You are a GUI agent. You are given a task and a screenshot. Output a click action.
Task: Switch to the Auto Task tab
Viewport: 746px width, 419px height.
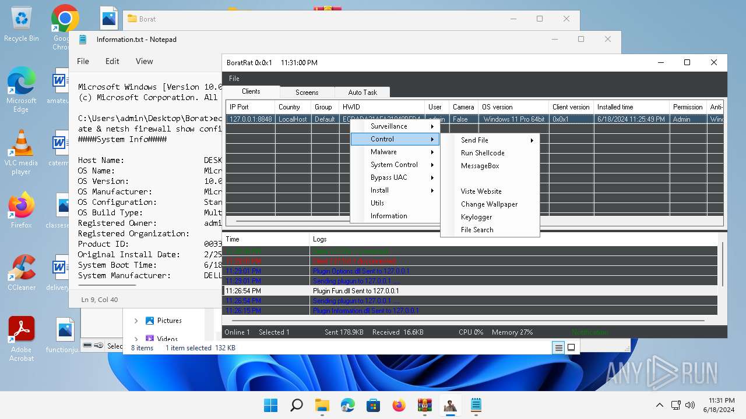(x=363, y=92)
